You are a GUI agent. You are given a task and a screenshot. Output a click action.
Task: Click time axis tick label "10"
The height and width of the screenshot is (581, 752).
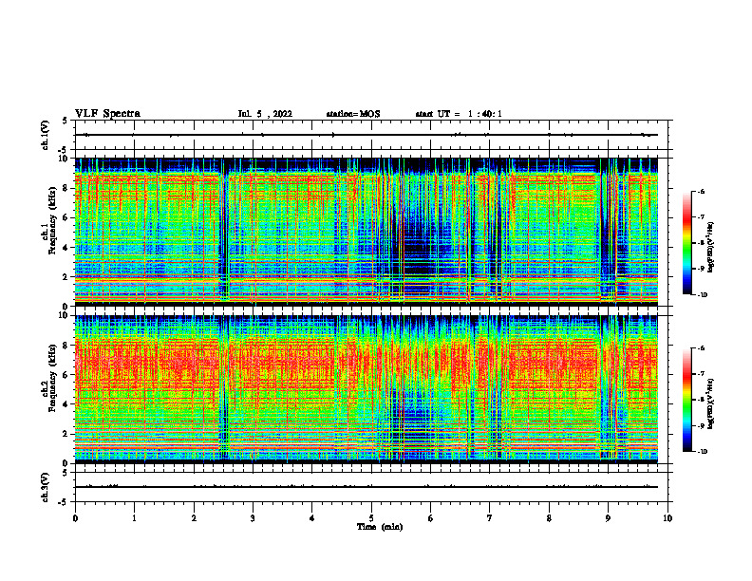(x=667, y=518)
